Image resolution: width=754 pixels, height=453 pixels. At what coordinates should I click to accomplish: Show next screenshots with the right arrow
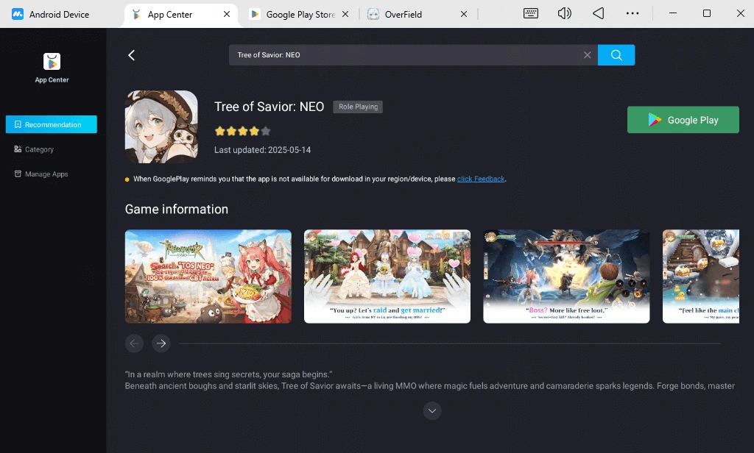click(x=161, y=343)
